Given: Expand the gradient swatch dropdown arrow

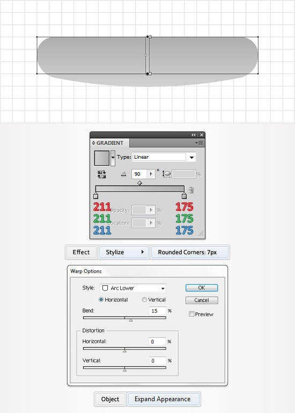Looking at the screenshot, I should coord(113,158).
